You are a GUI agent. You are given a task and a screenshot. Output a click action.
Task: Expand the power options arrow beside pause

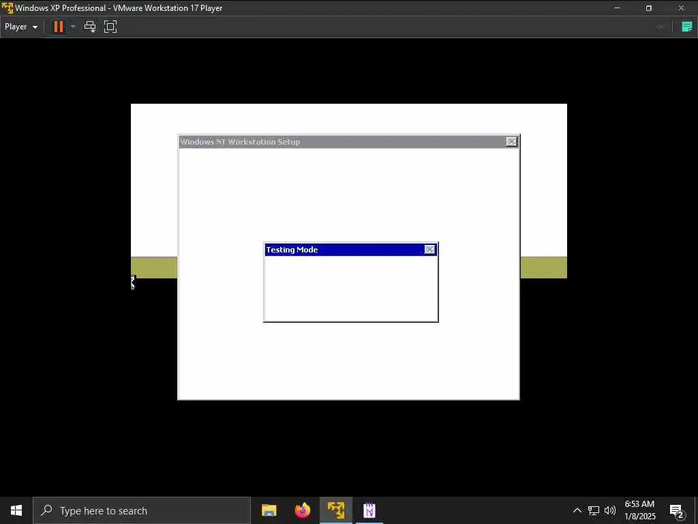pyautogui.click(x=73, y=27)
